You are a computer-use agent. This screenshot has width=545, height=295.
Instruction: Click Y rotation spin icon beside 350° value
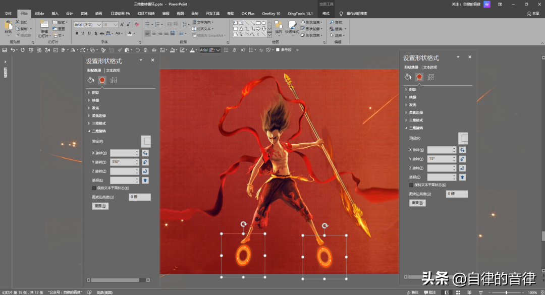coord(145,162)
